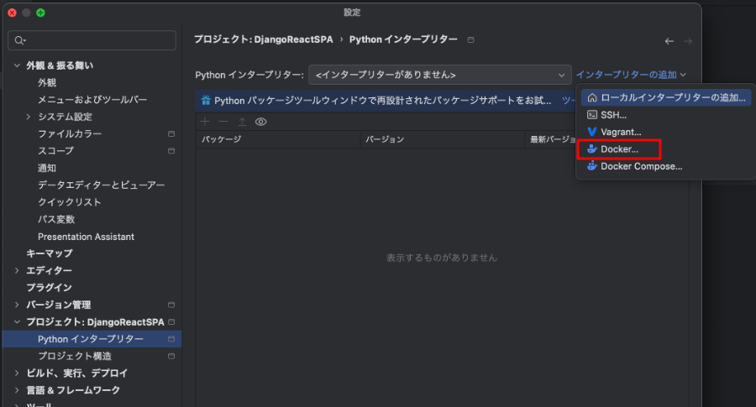Viewport: 756px width, 407px height.
Task: Click the green maximize window button
Action: pyautogui.click(x=40, y=13)
